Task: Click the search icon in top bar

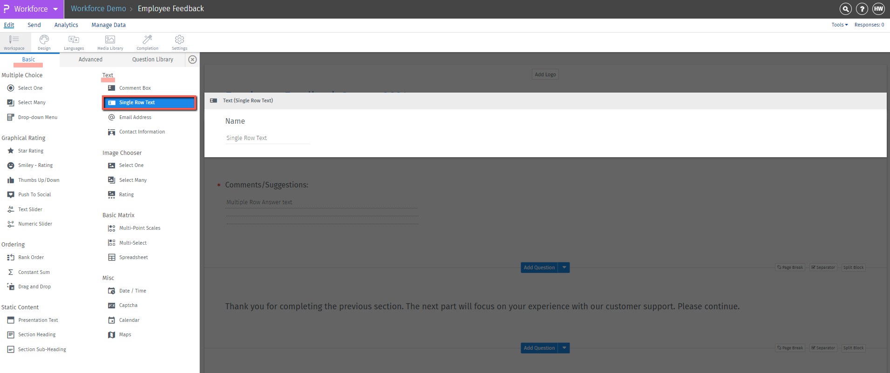Action: click(x=846, y=9)
